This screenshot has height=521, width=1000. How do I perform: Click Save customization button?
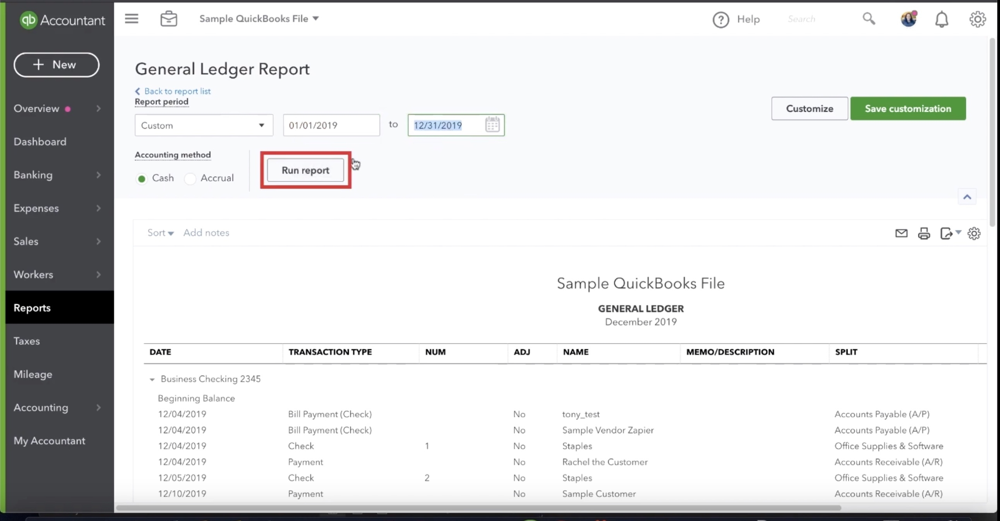[x=908, y=109]
